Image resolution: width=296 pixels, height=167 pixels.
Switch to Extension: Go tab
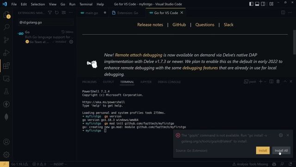tap(128, 13)
